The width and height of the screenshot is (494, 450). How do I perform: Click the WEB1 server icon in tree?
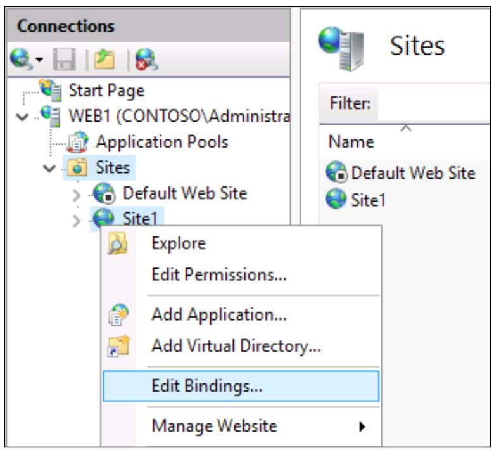coord(51,116)
